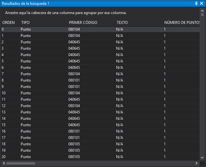Screen dimensions: 206x167
Task: Click code 080105 in row 20
Action: [74, 157]
